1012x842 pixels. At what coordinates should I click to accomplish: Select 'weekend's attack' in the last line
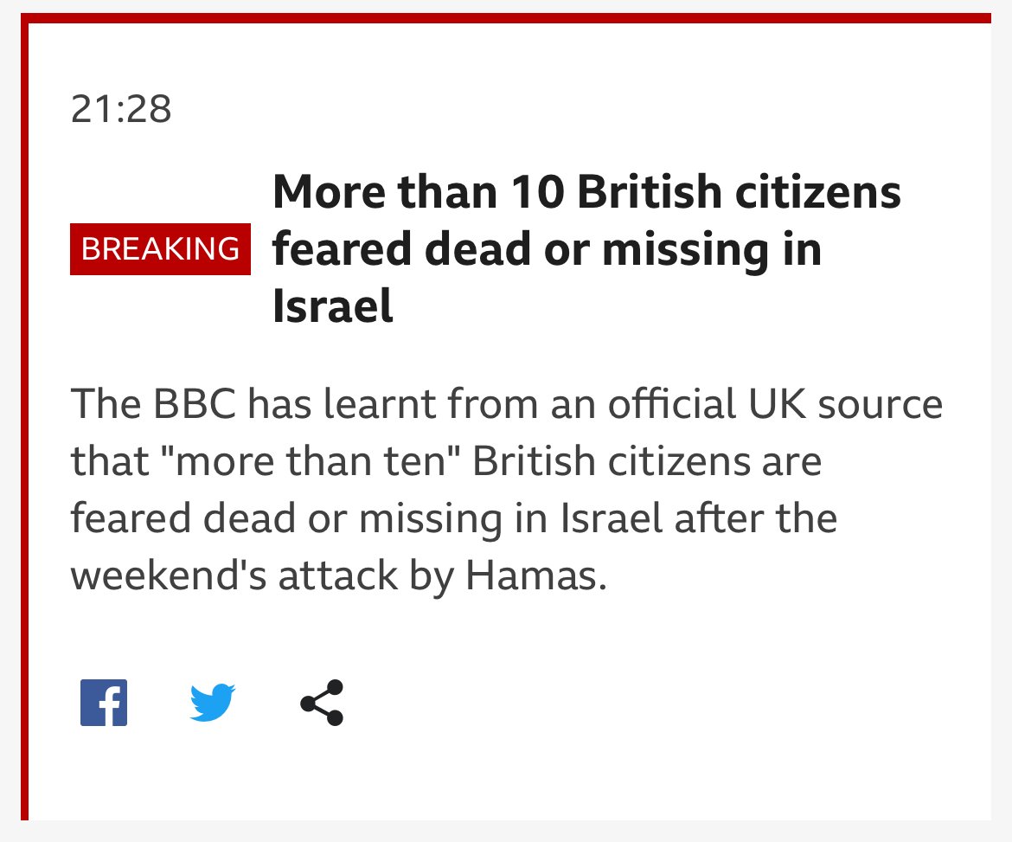pyautogui.click(x=234, y=575)
